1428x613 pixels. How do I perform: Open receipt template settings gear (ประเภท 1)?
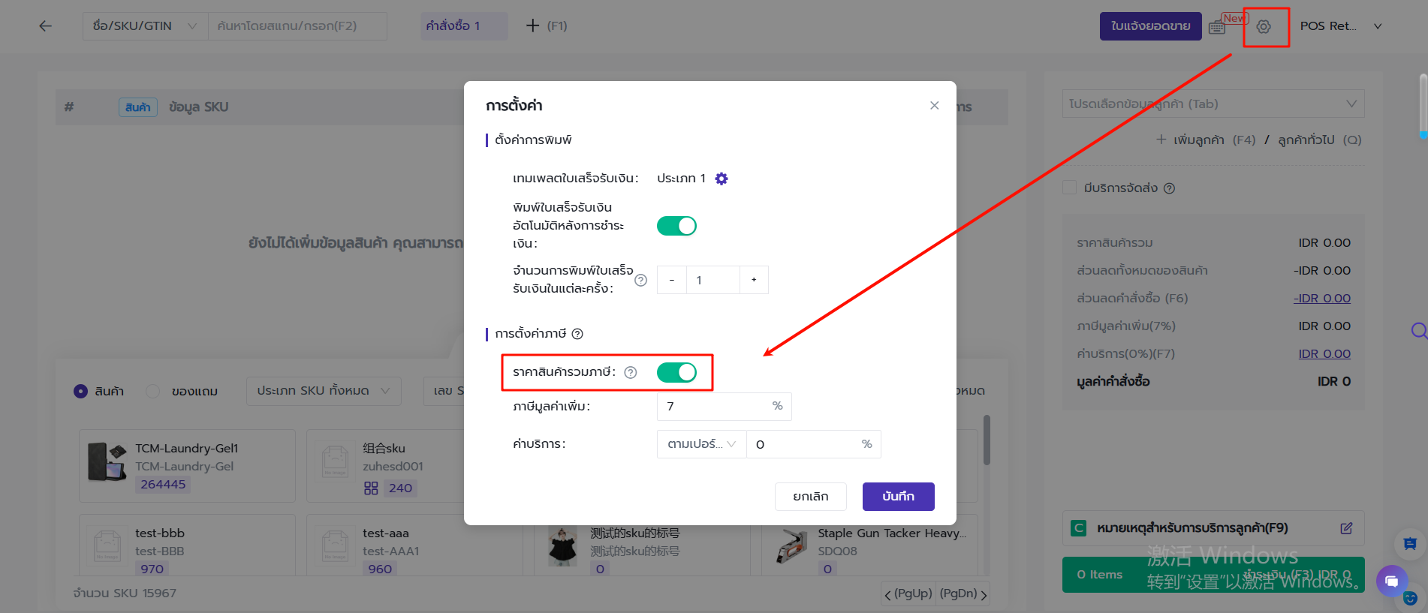click(x=722, y=179)
